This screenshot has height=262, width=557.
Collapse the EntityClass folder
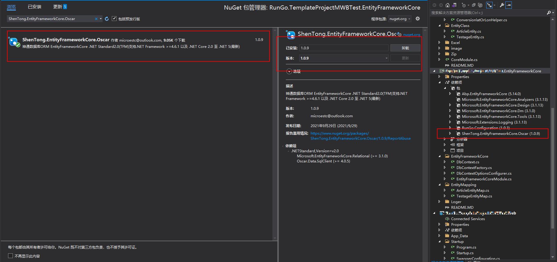[x=440, y=25]
